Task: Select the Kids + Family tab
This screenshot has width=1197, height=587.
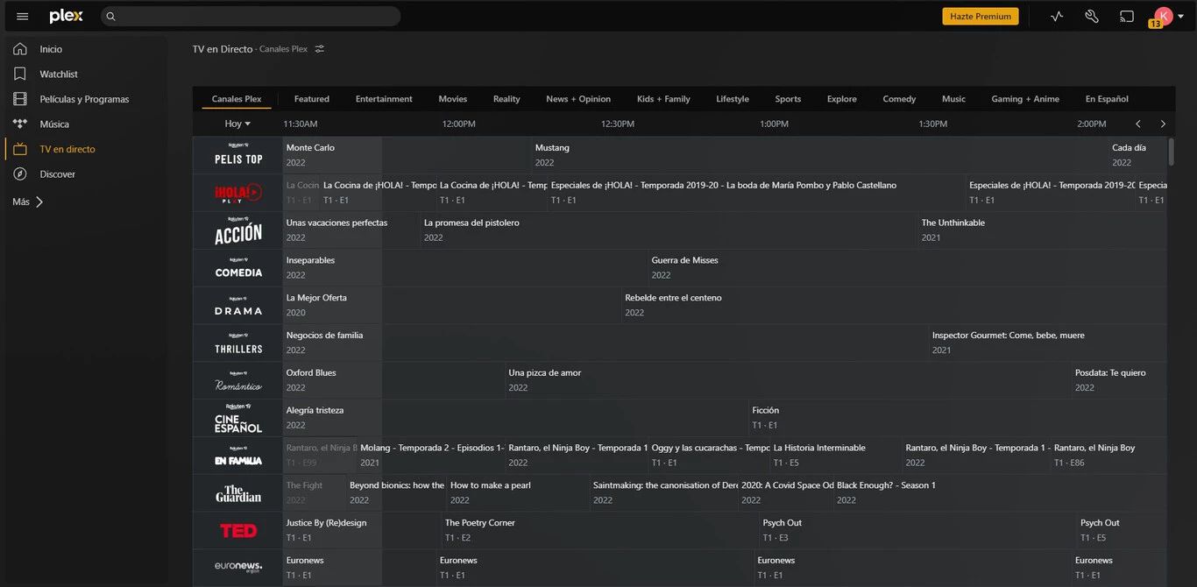Action: (663, 99)
